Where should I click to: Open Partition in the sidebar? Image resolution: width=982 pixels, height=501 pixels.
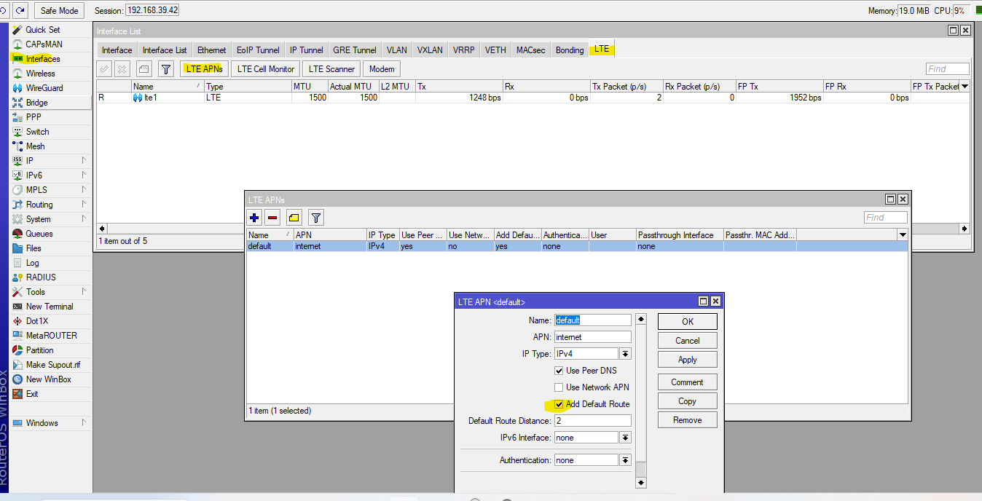pyautogui.click(x=39, y=350)
